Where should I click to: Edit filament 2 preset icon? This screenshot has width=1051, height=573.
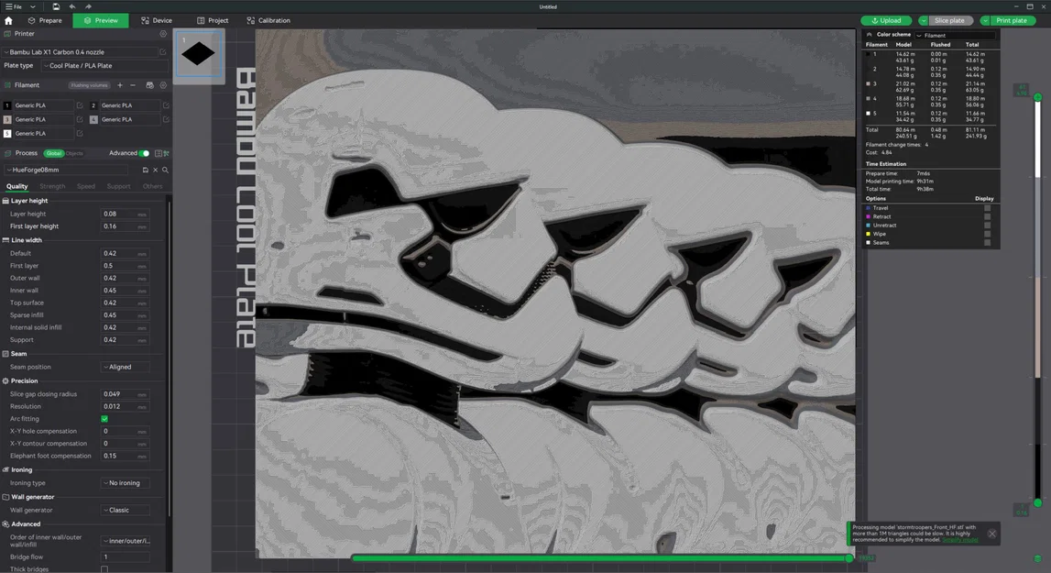[x=166, y=105]
